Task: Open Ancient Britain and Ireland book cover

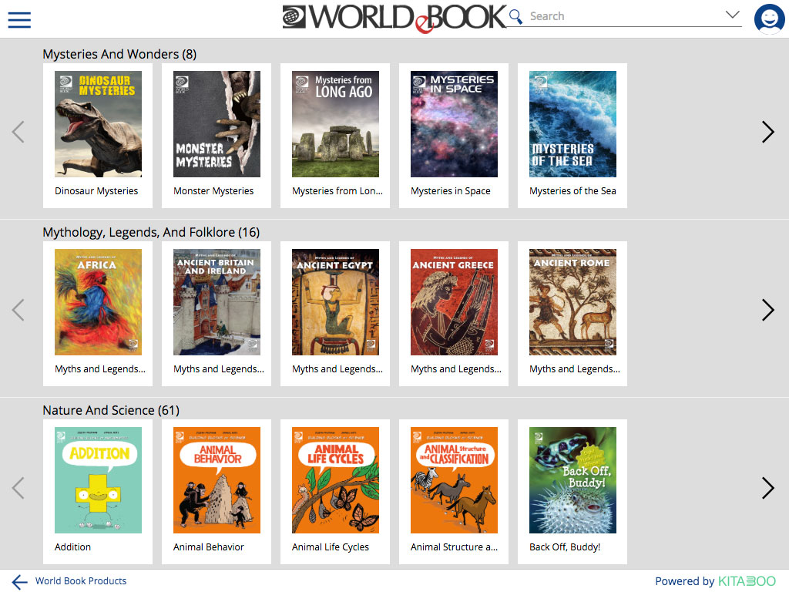Action: (217, 302)
